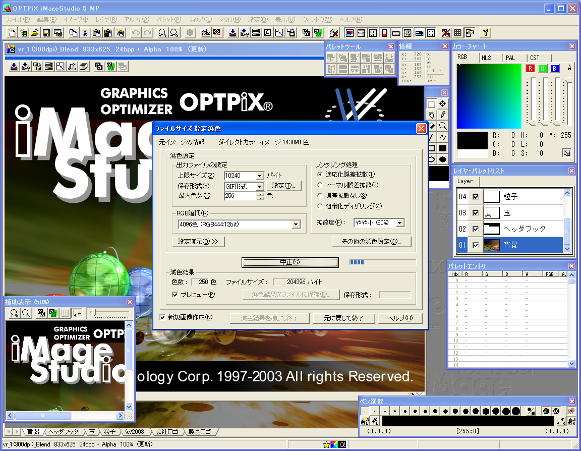Screen dimensions: 581x451
Task: Click その他の減色設定 button
Action: coord(371,242)
